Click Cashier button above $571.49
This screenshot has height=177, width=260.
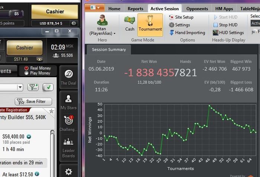25,48
